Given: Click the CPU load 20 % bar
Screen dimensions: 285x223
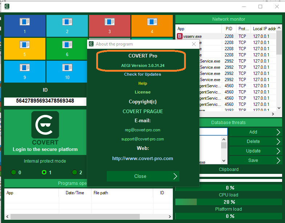Looking at the screenshot, I should pyautogui.click(x=229, y=202).
